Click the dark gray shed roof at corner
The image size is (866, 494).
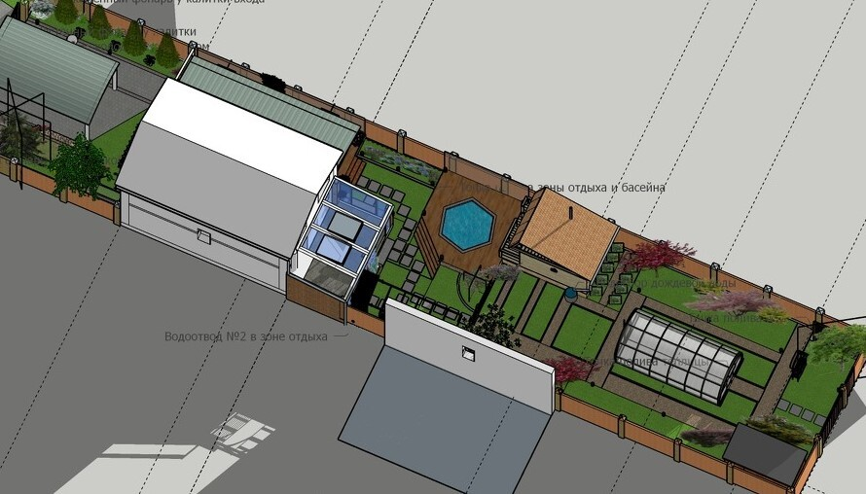point(765,453)
